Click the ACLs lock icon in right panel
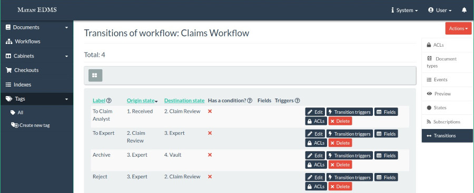Viewport: 474px width, 193px height. click(x=429, y=45)
